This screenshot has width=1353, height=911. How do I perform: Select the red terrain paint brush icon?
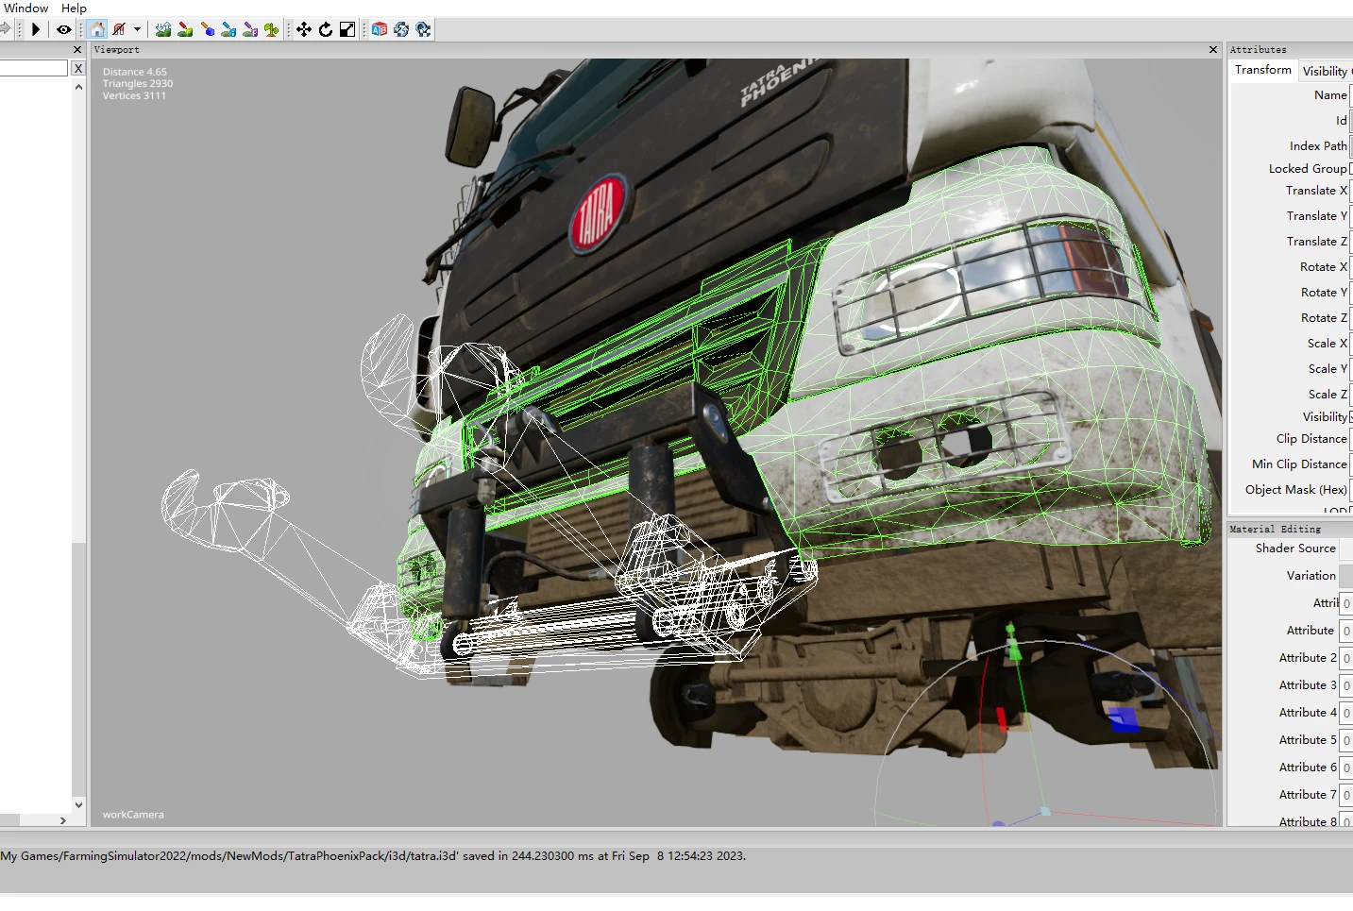point(185,30)
